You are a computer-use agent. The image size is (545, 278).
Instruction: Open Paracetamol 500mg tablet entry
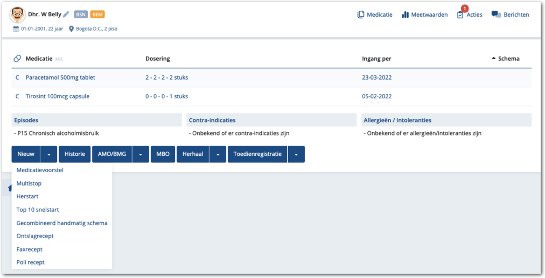coord(60,77)
